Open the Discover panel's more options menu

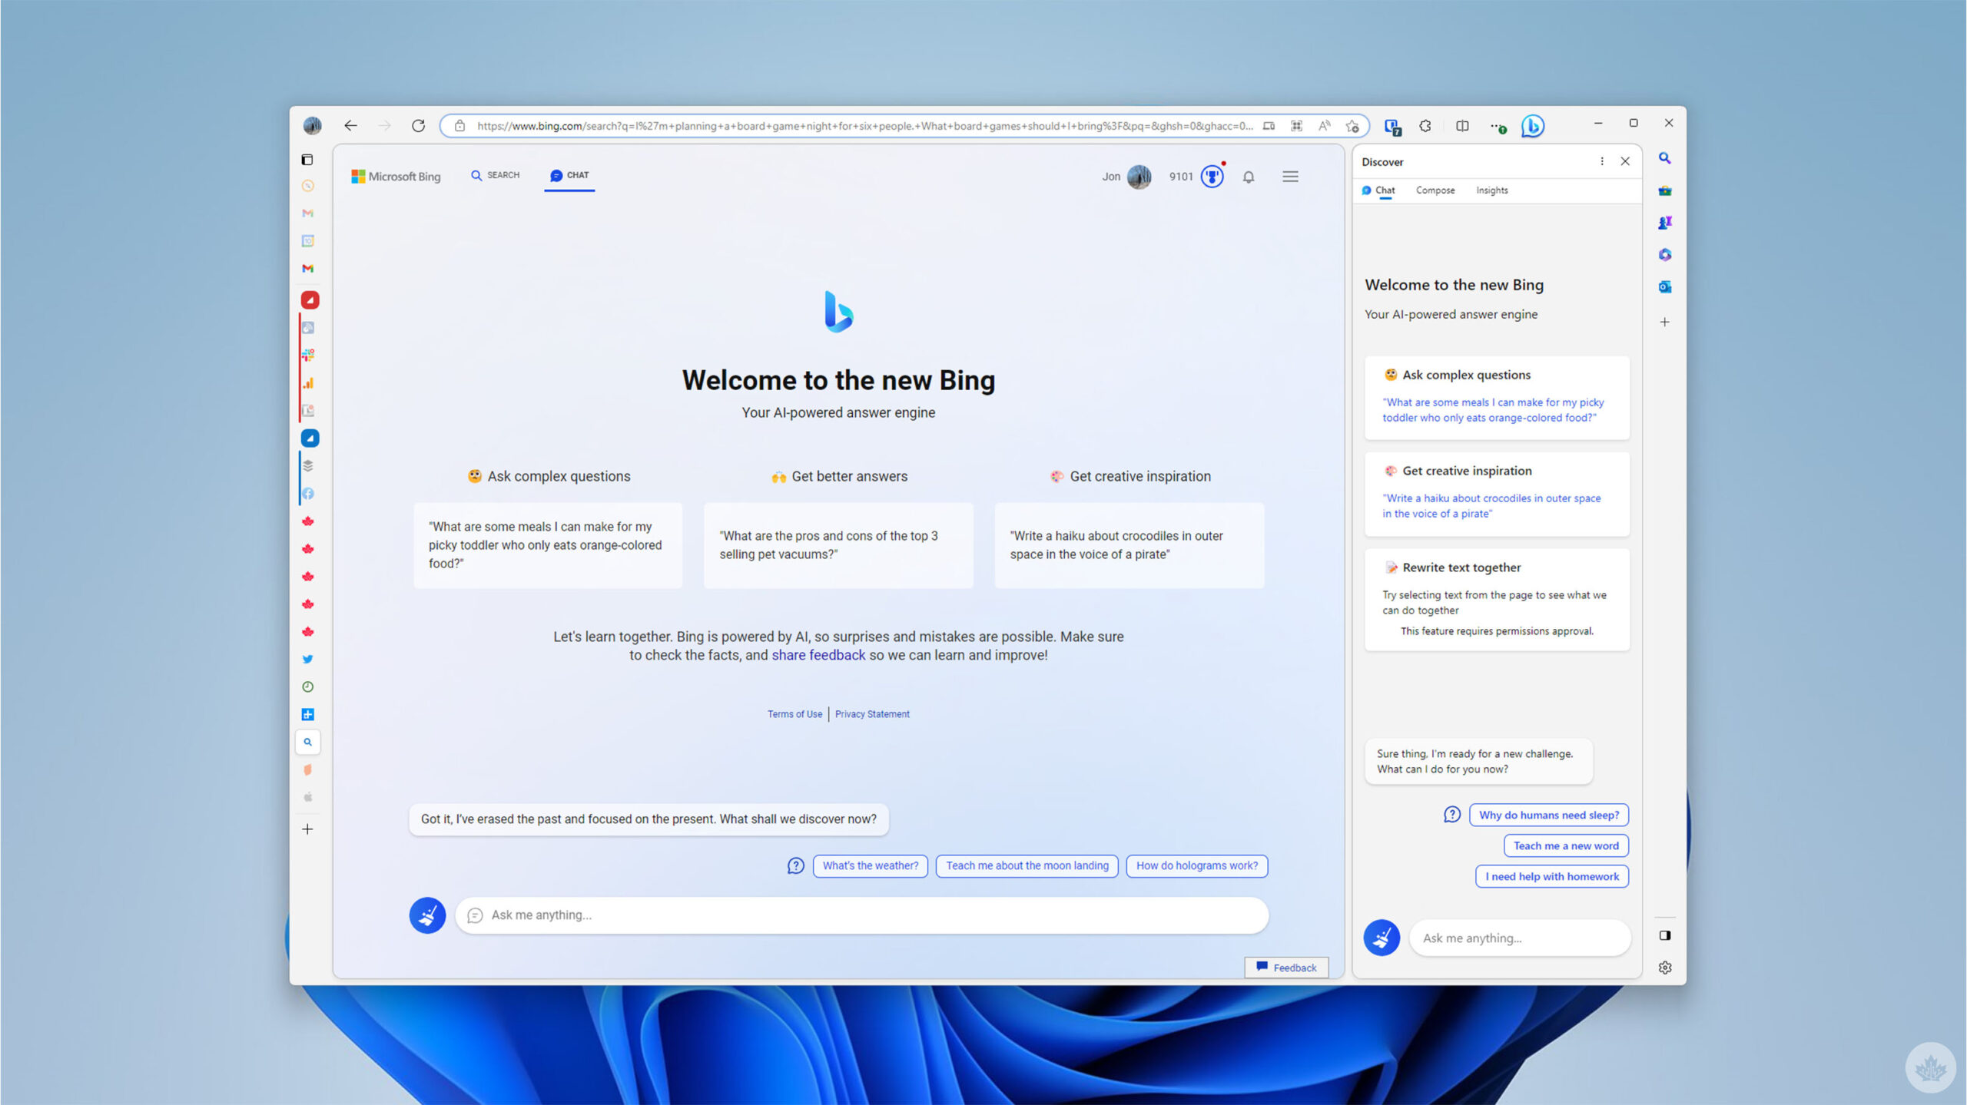coord(1601,161)
